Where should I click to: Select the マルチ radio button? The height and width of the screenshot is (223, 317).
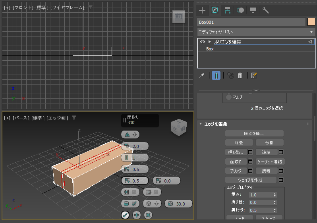[x=229, y=97]
